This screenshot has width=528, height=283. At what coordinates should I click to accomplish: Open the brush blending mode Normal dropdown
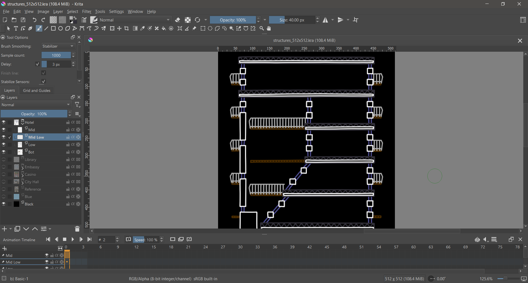pyautogui.click(x=135, y=20)
